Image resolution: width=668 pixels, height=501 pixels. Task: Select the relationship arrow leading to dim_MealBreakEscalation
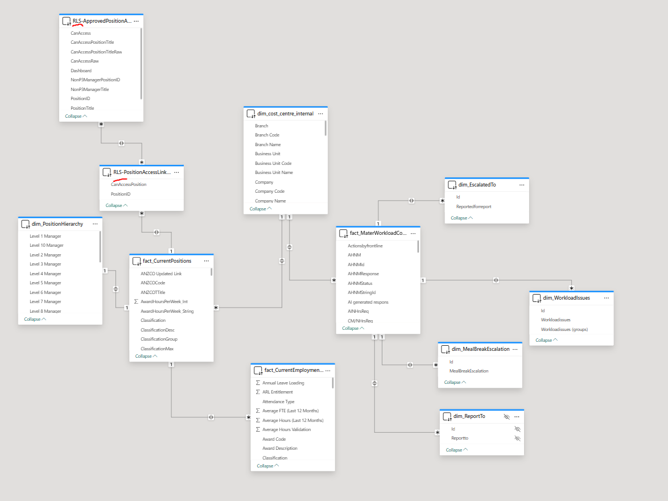pyautogui.click(x=410, y=365)
